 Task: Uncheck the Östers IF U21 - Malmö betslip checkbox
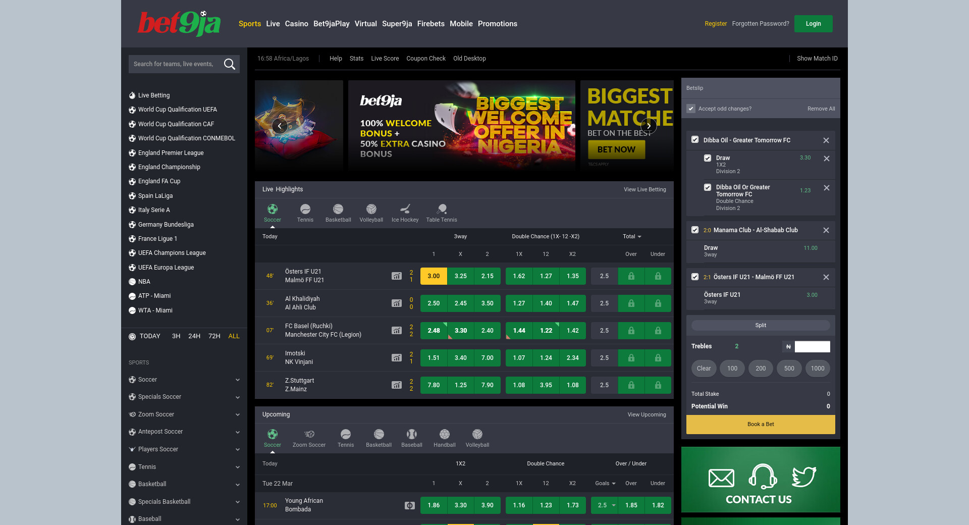click(695, 277)
